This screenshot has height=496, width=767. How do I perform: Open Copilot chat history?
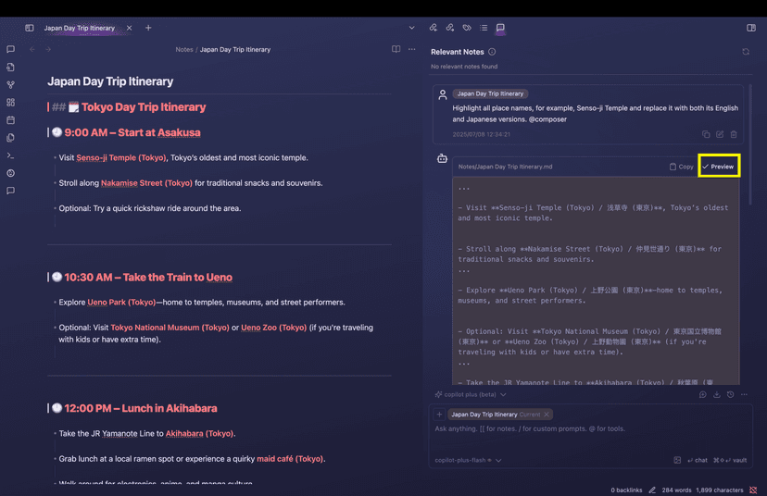click(x=730, y=394)
